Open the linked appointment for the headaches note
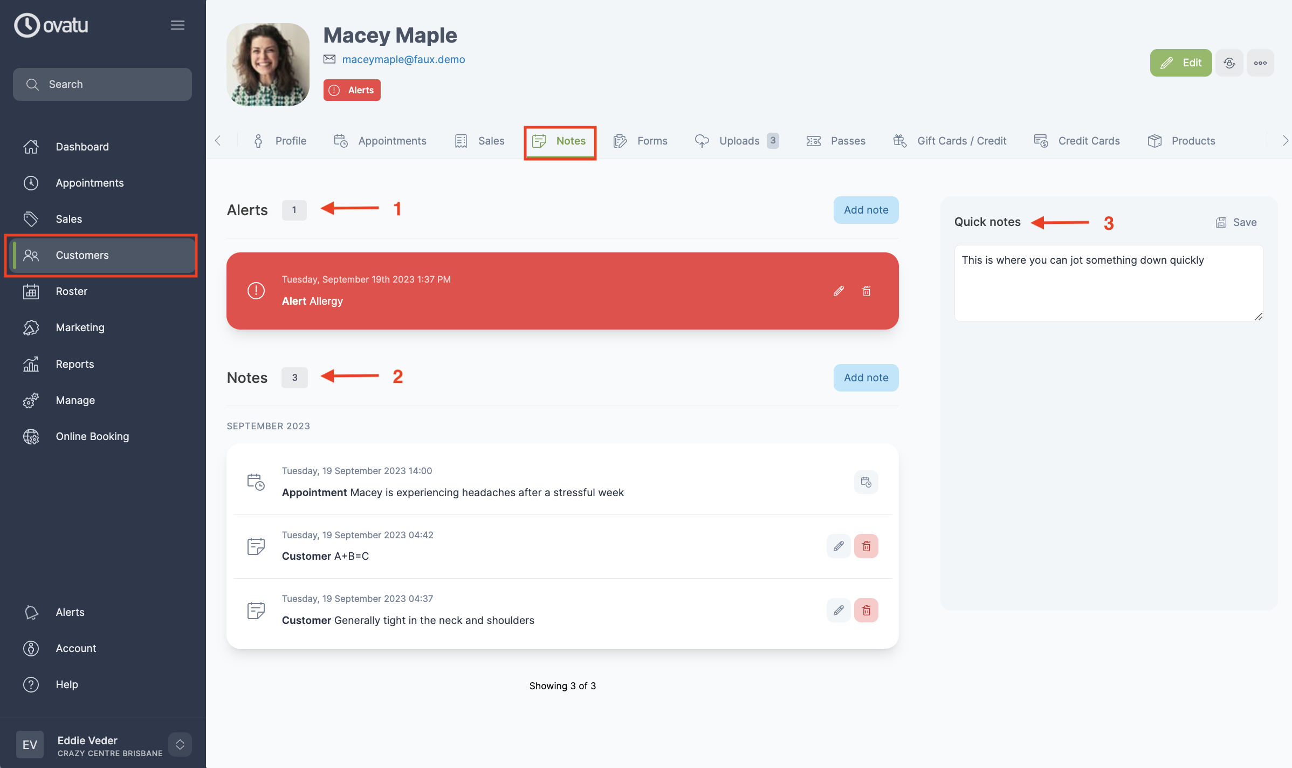1292x768 pixels. click(x=866, y=482)
